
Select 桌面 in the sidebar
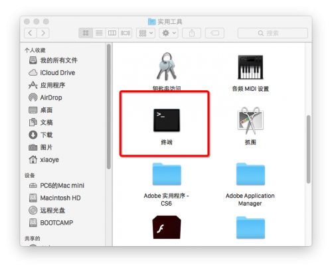tap(41, 110)
